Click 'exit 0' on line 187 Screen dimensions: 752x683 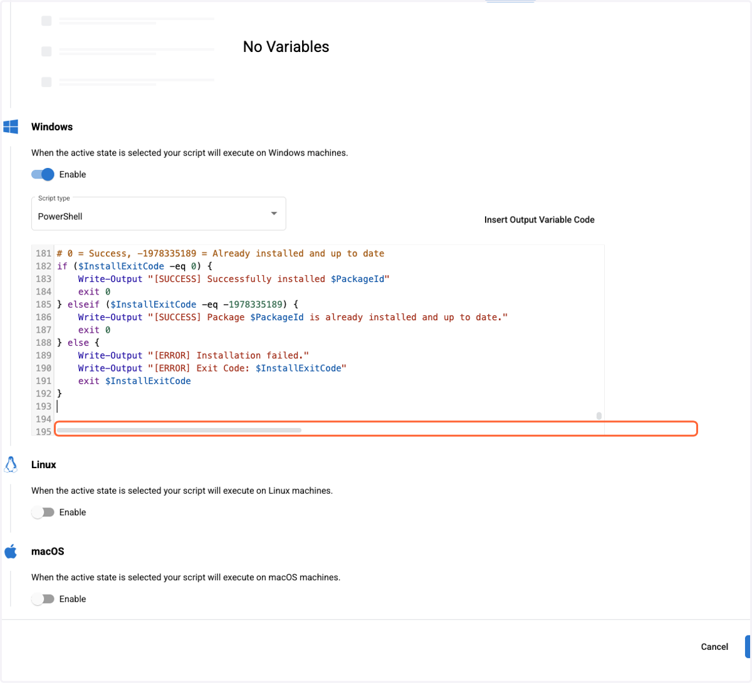[95, 330]
